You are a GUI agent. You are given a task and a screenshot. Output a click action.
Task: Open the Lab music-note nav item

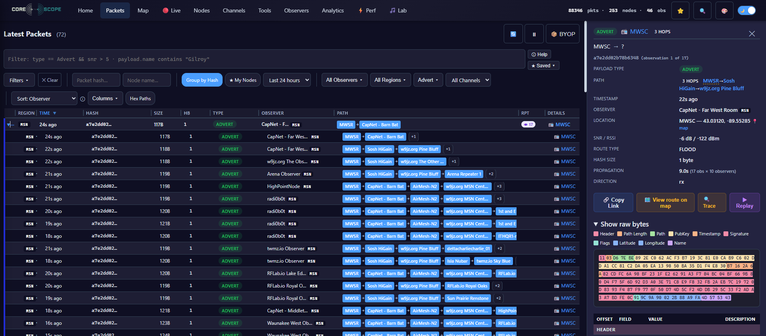pos(398,10)
